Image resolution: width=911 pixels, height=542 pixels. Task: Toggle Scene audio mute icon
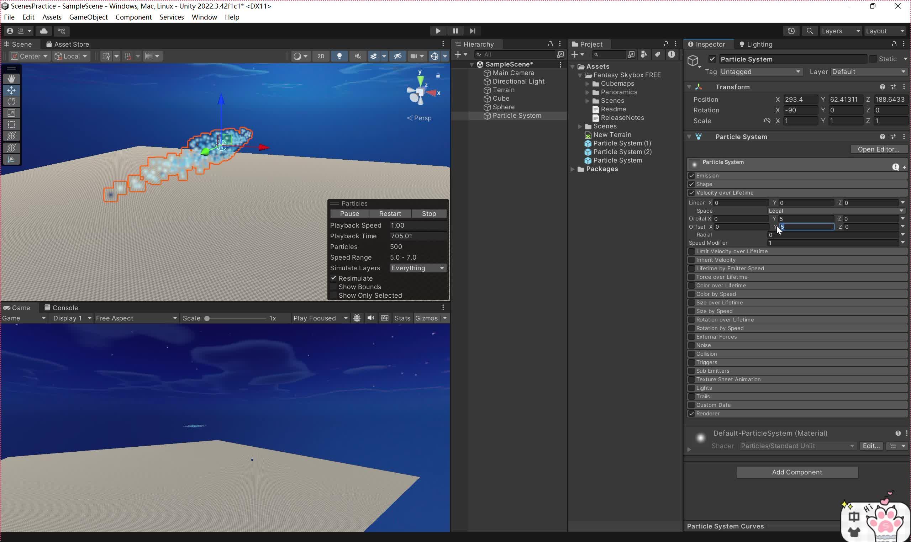point(357,56)
